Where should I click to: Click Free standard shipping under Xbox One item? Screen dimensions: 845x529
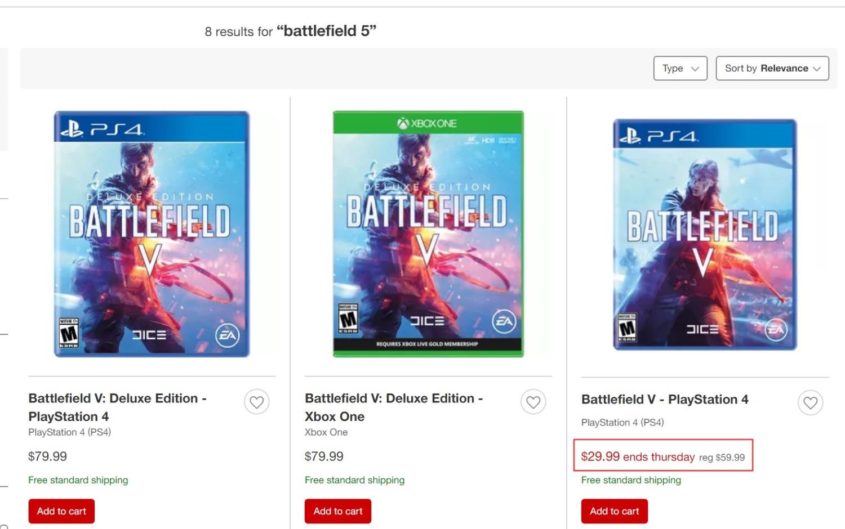(x=354, y=480)
